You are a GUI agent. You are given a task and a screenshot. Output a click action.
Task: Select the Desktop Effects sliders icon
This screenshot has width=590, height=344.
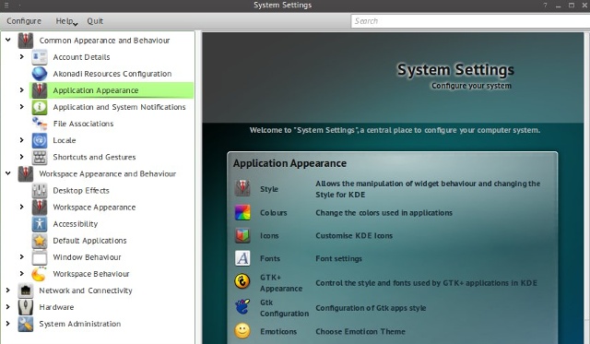tap(40, 190)
